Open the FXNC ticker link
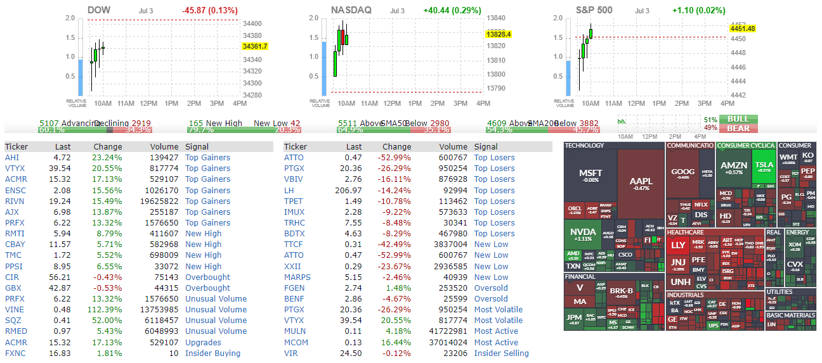This screenshot has width=822, height=363. (15, 353)
